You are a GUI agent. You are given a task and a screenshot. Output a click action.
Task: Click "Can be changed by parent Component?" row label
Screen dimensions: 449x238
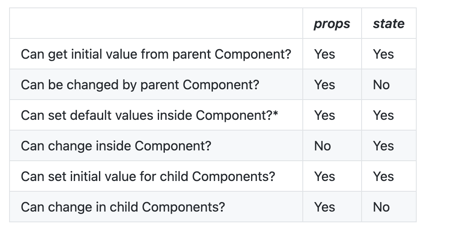140,85
